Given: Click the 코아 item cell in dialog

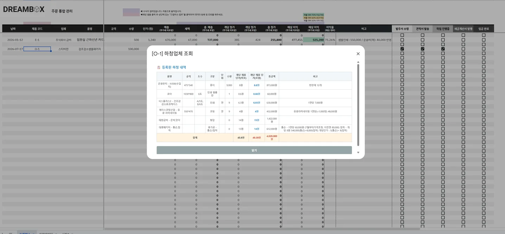Looking at the screenshot, I should click(x=170, y=94).
